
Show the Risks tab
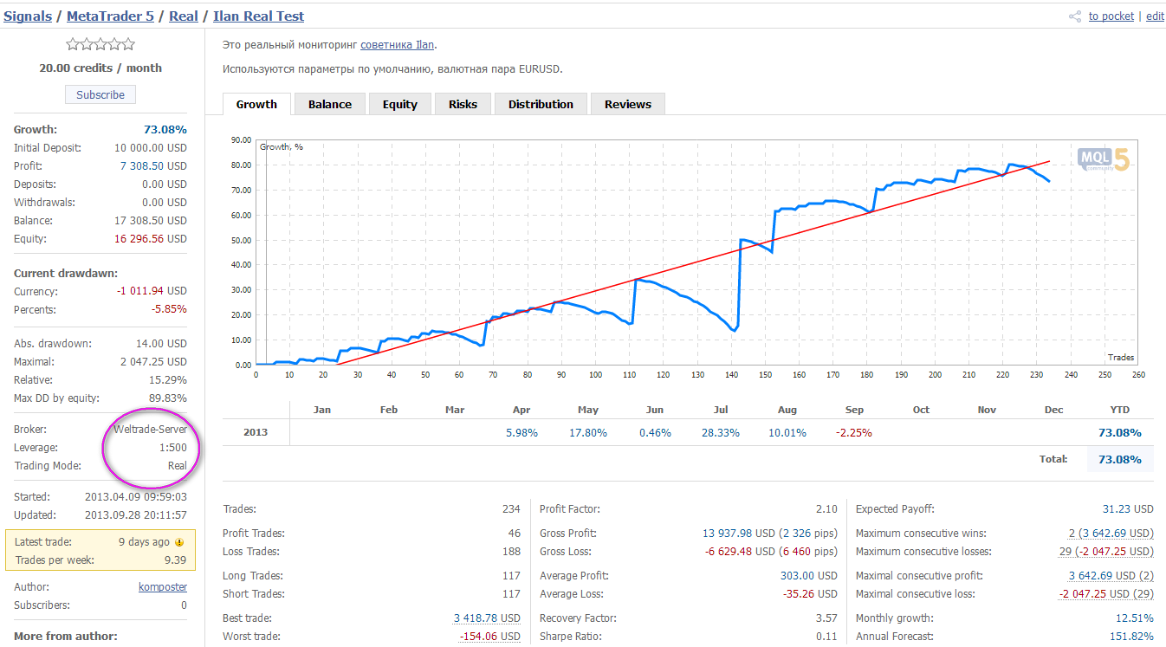point(463,104)
